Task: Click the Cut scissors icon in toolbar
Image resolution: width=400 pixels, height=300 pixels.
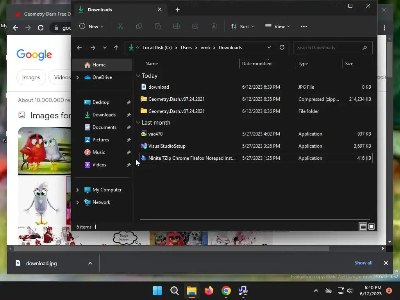Action: [x=120, y=26]
